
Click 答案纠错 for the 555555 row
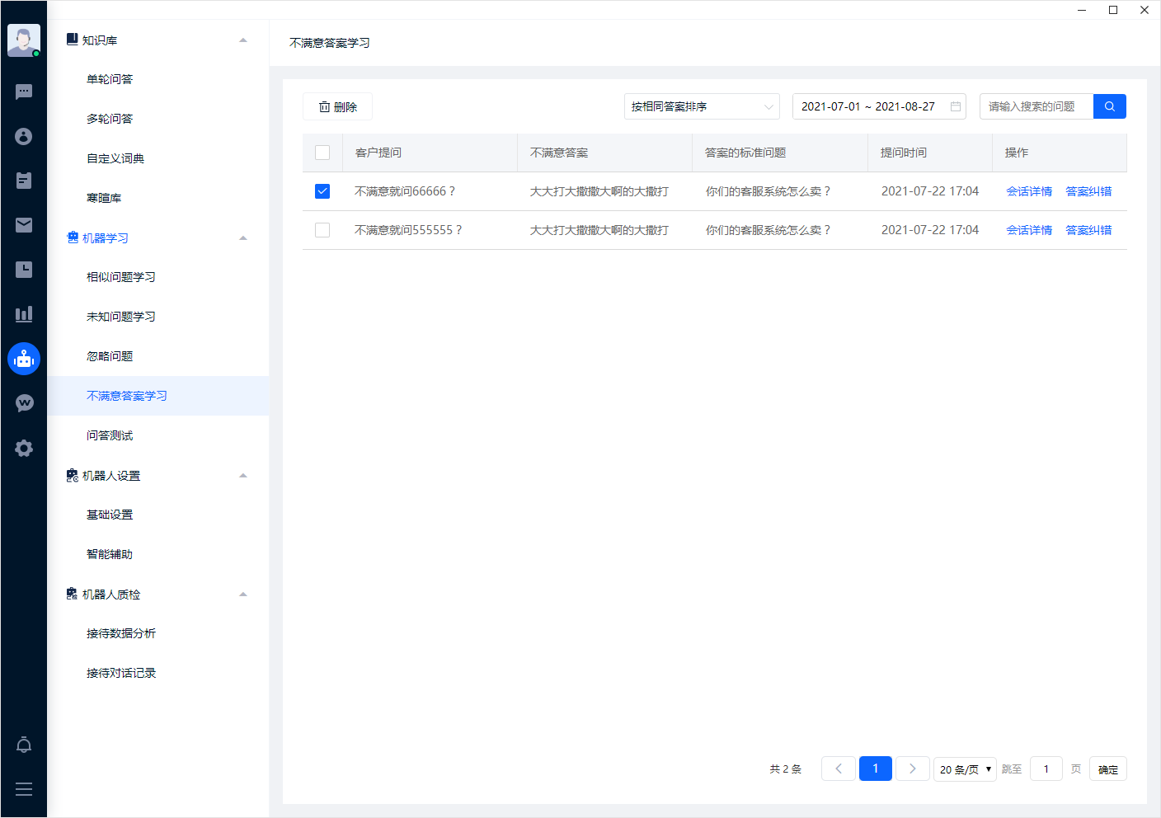1088,230
